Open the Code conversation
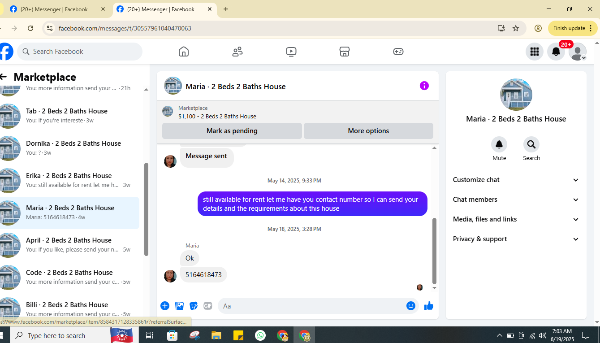The image size is (600, 343). tap(69, 277)
